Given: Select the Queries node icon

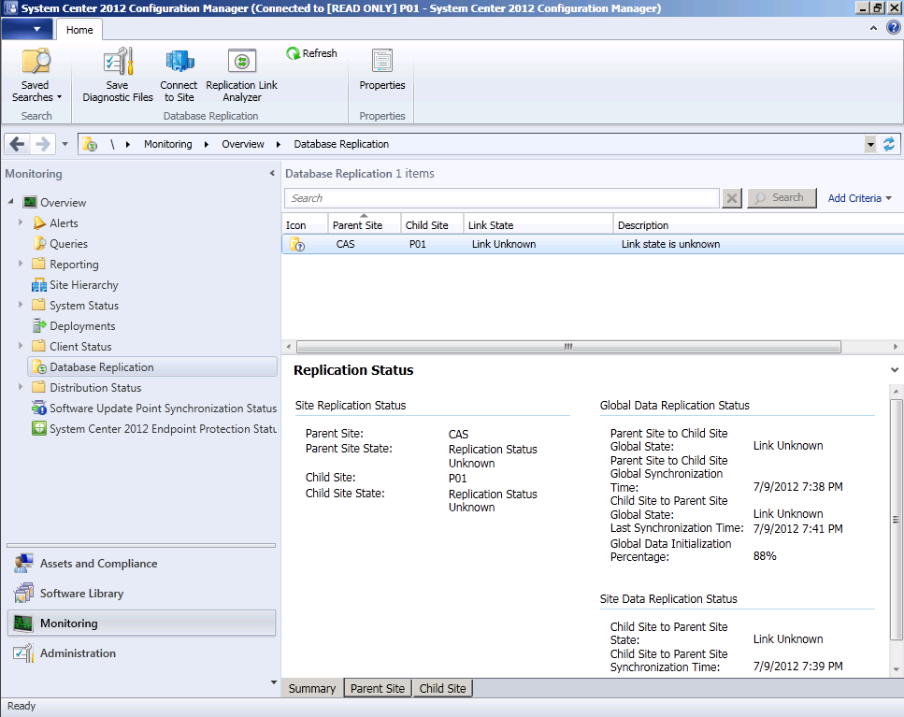Looking at the screenshot, I should pyautogui.click(x=39, y=244).
